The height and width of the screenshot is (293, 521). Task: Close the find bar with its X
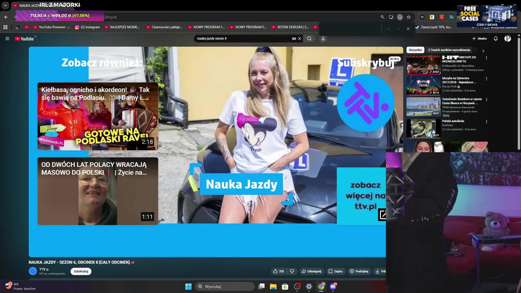click(408, 28)
